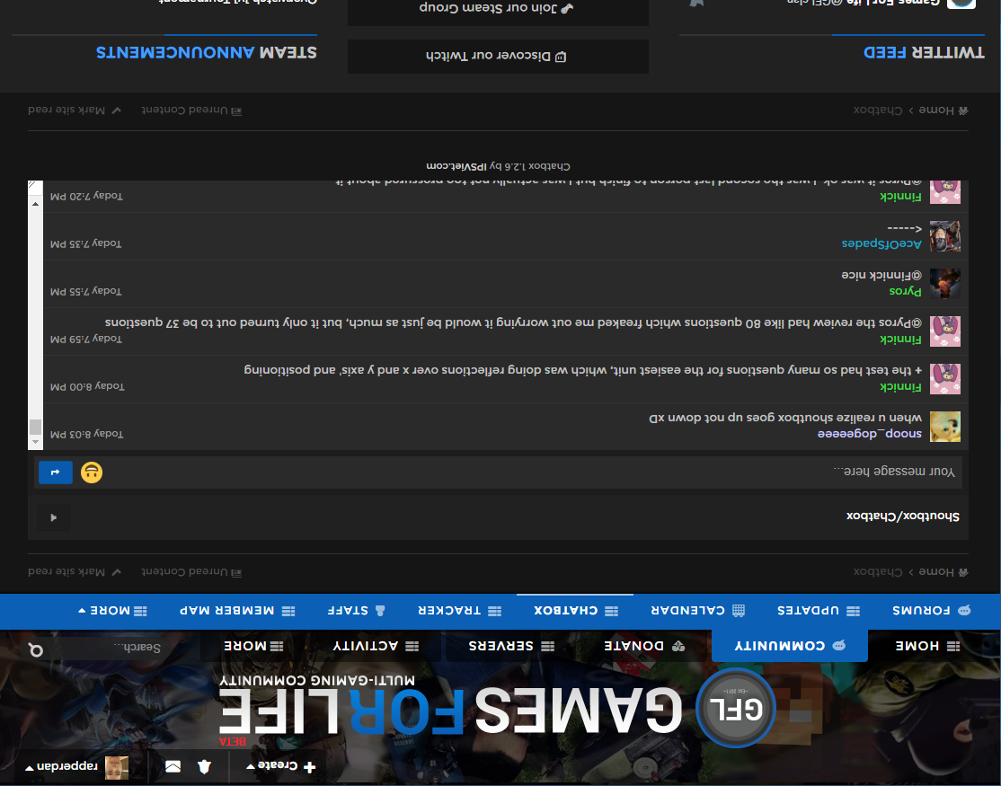Select the CHATBOX sub-navigation tab
Viewport: 1001px width, 786px height.
point(575,611)
